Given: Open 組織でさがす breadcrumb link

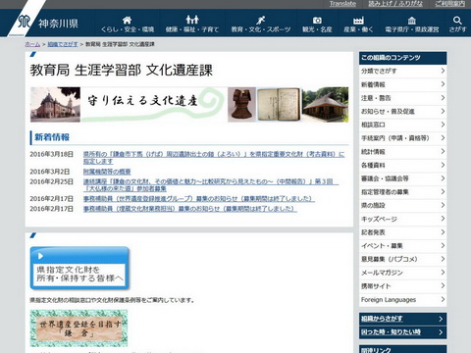Looking at the screenshot, I should [63, 44].
